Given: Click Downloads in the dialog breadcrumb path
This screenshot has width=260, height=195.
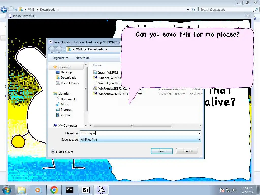Looking at the screenshot, I should click(95, 49).
